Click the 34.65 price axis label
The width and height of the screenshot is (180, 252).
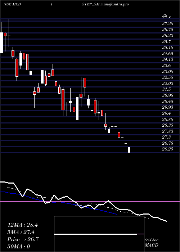(x=167, y=53)
